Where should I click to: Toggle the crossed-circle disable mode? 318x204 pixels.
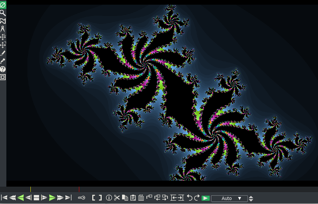(3, 5)
